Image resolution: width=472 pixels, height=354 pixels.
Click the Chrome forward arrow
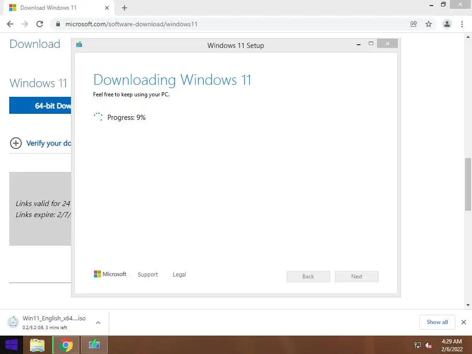pyautogui.click(x=25, y=24)
